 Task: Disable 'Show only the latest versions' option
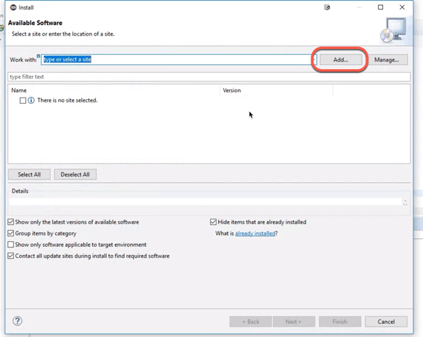coord(11,222)
